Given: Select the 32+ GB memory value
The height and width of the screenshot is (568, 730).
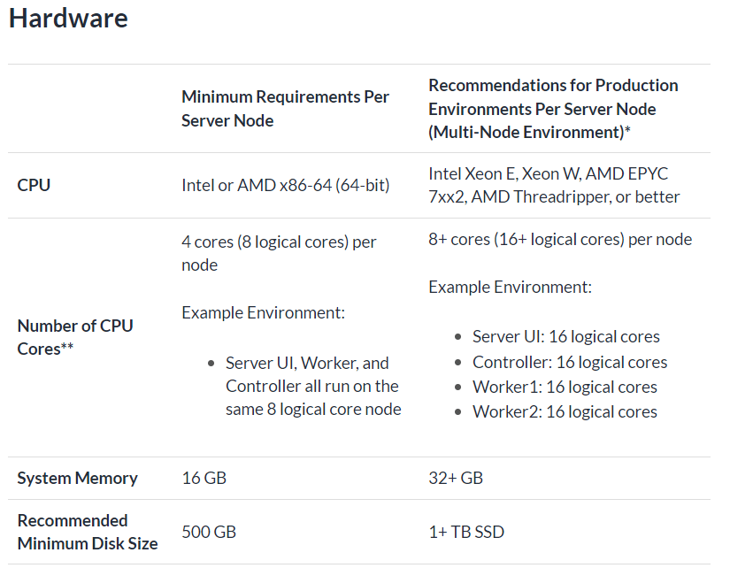Looking at the screenshot, I should (456, 479).
